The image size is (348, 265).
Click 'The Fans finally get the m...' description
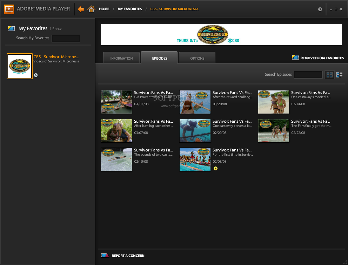[311, 126]
